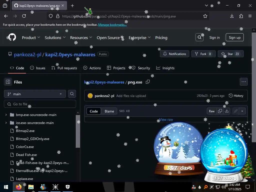Copy file path icon next to png.exe
This screenshot has height=192, width=256.
(147, 82)
